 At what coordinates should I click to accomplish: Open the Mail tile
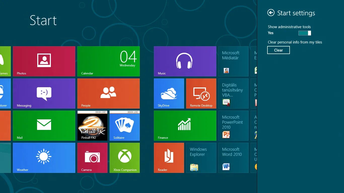(44, 126)
